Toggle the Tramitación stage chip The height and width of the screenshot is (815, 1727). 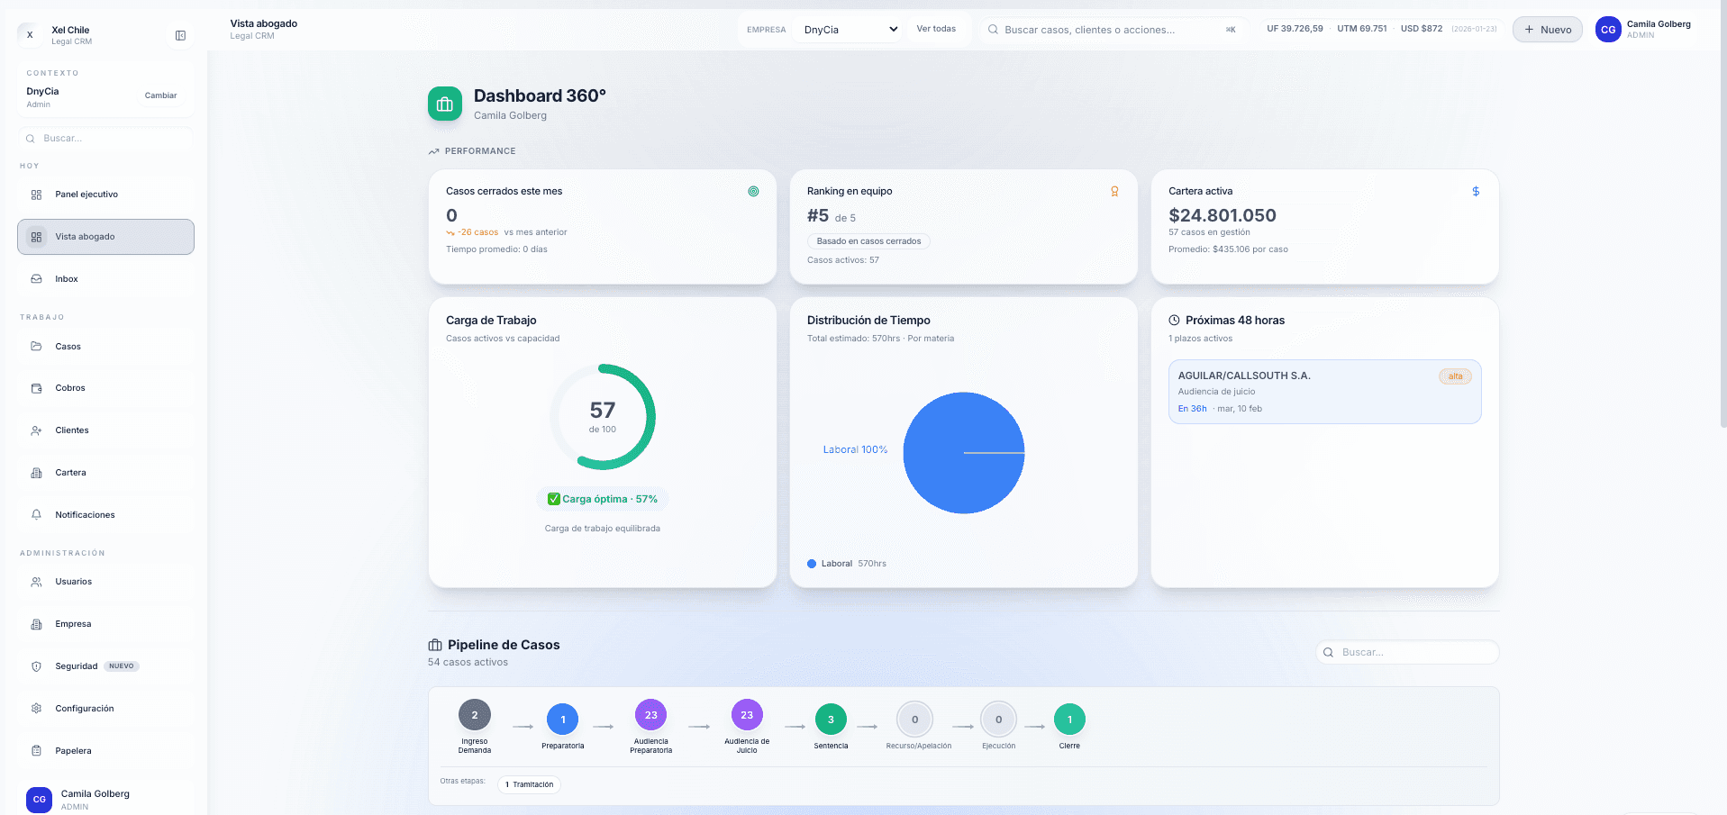click(x=529, y=784)
